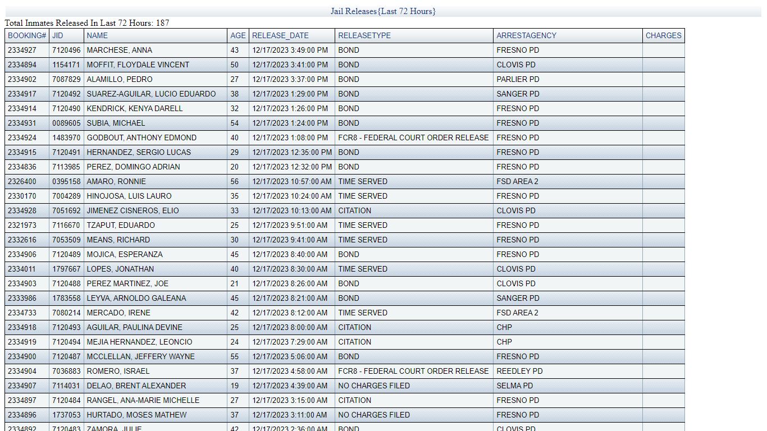
Task: Select name PEREZ MARTINEZ, JOE
Action: click(127, 283)
